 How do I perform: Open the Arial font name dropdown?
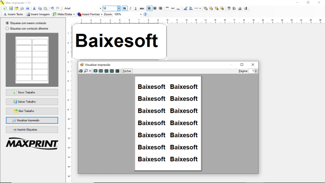coord(100,8)
